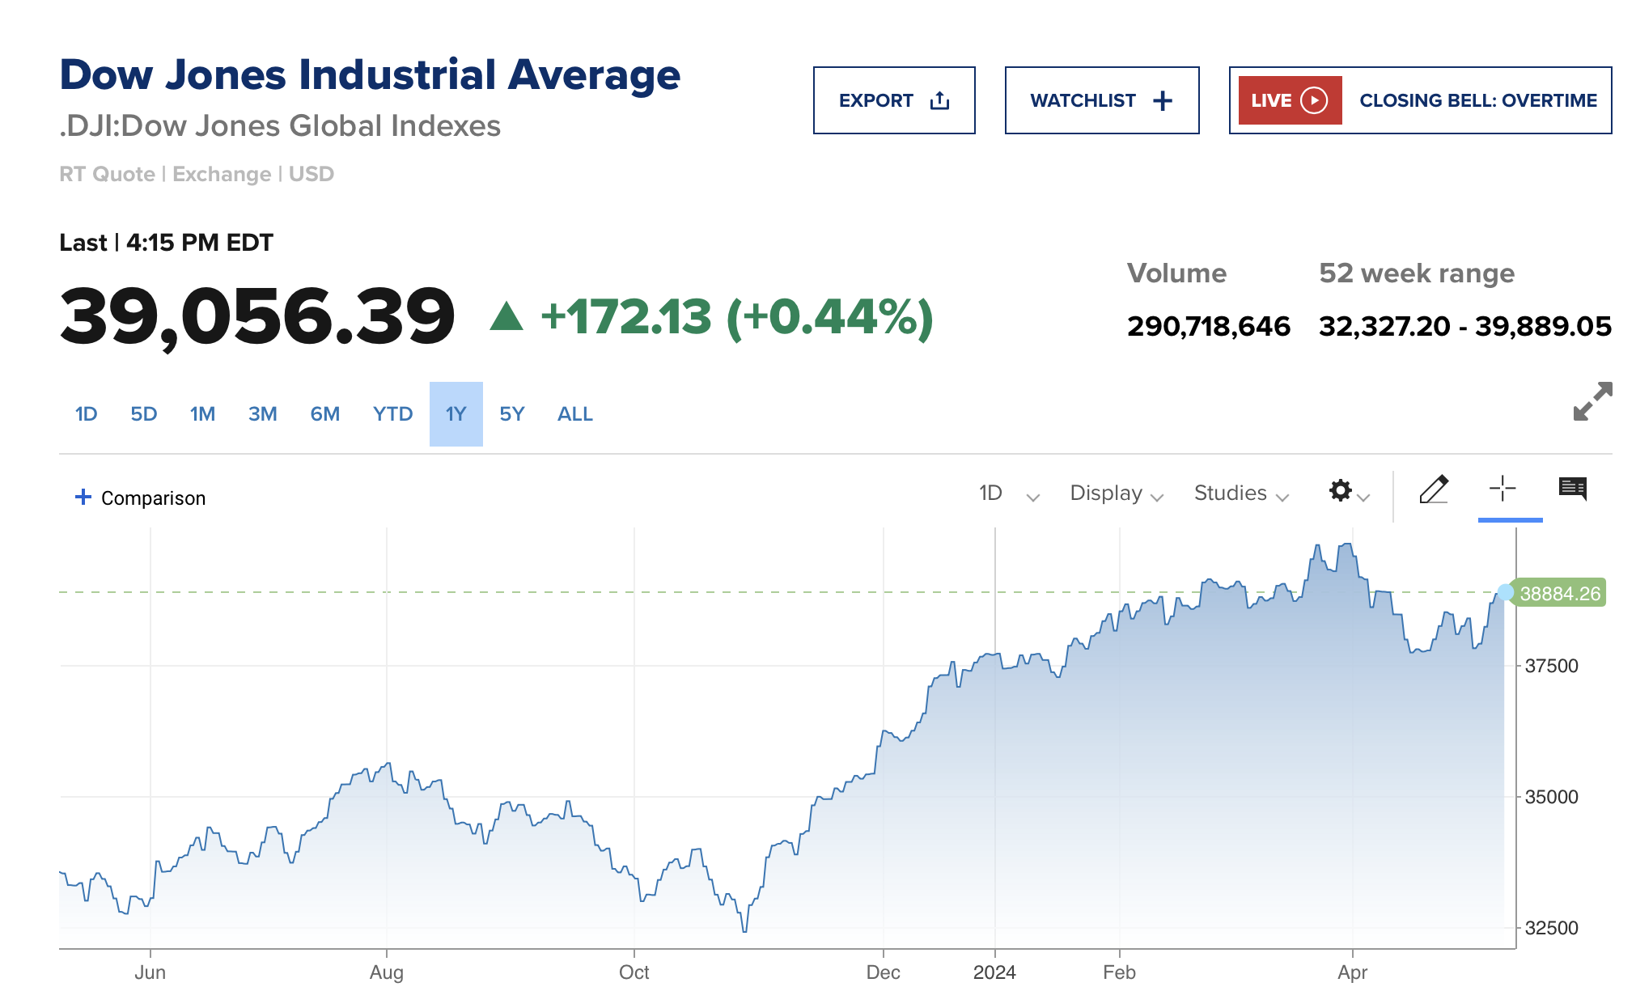Click the live play circle icon
Viewport: 1636px width, 1008px height.
click(x=1314, y=100)
